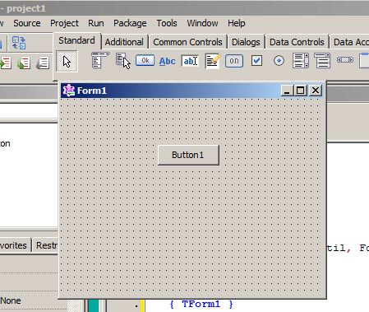The width and height of the screenshot is (369, 312).
Task: Choose the TCheckBox component icon
Action: pyautogui.click(x=256, y=61)
